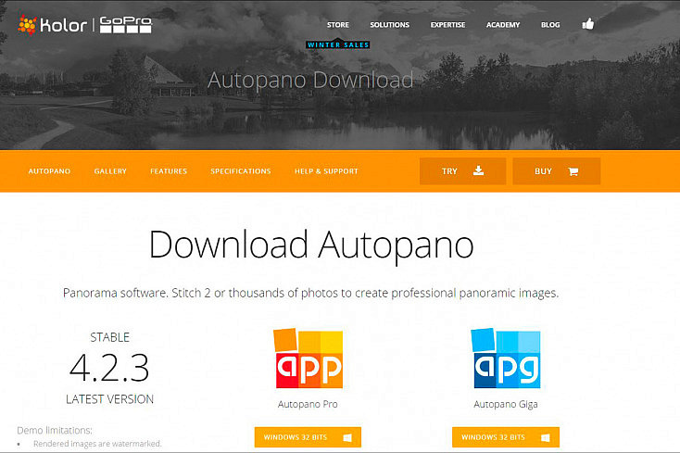Click the GoPro logo
This screenshot has width=680, height=453.
coord(126,25)
